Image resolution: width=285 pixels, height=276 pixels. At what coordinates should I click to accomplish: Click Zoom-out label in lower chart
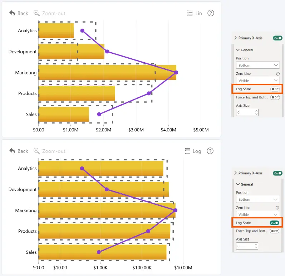pos(54,151)
